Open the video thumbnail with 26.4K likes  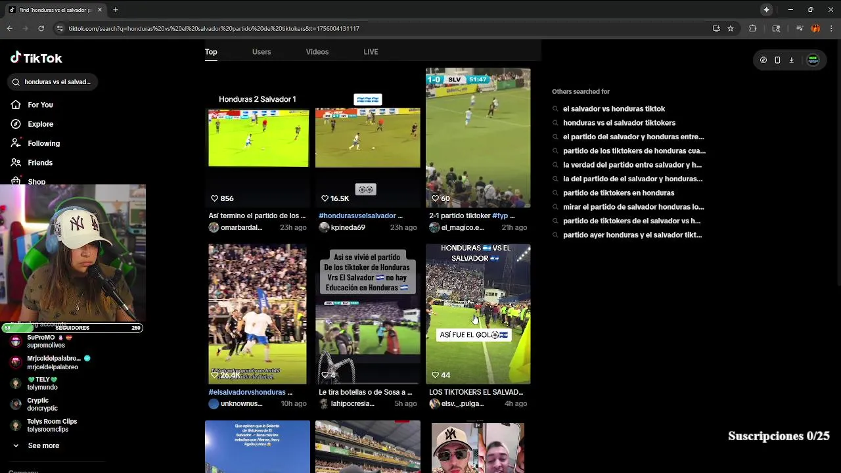click(x=258, y=314)
